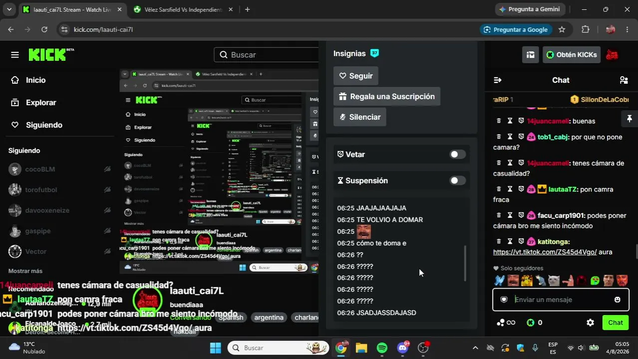Click 'TE VOLVIO A DOMAR' message
Image resolution: width=638 pixels, height=359 pixels.
point(389,220)
